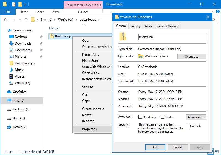Click the Back arrow in Explorer
The image size is (221, 155).
(6, 20)
